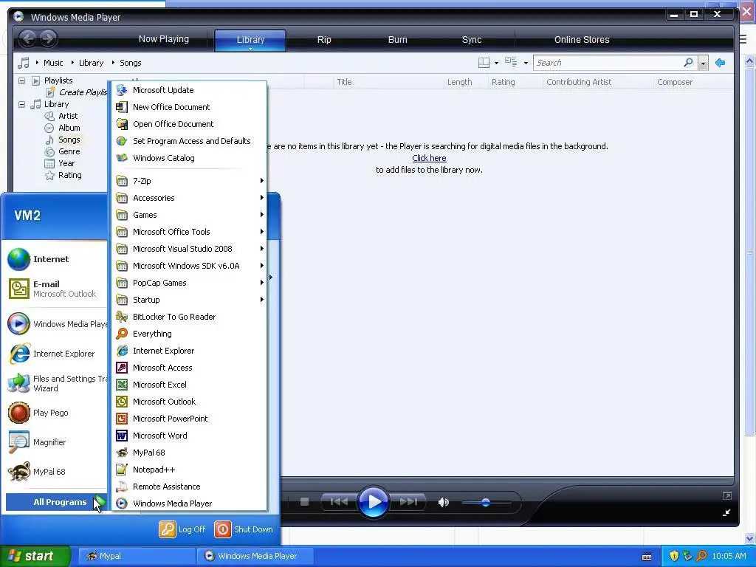Switch to the Library tab
This screenshot has width=756, height=567.
pyautogui.click(x=250, y=40)
